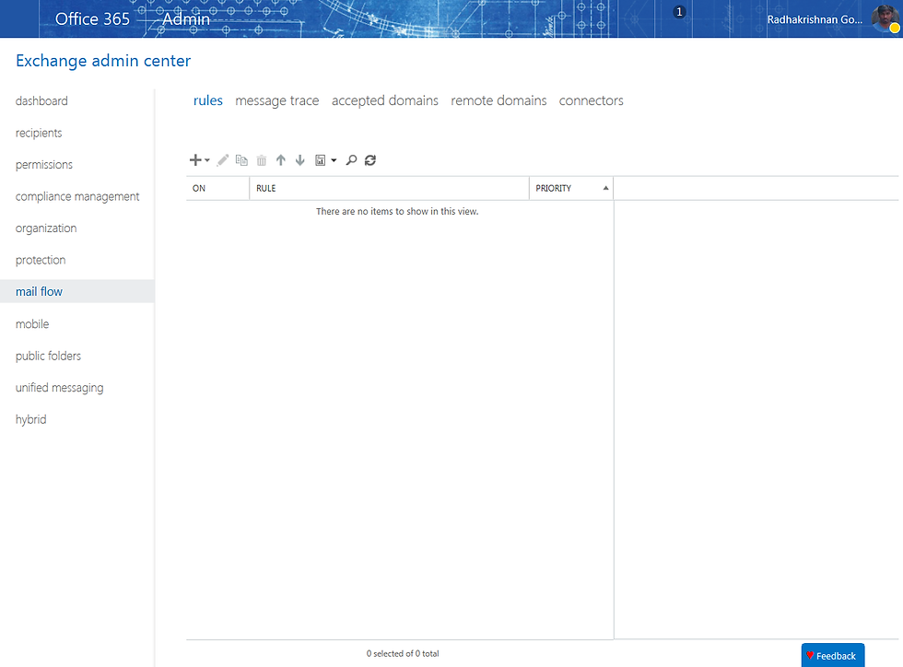The width and height of the screenshot is (903, 667).
Task: Select dashboard in the left navigation
Action: pyautogui.click(x=41, y=100)
